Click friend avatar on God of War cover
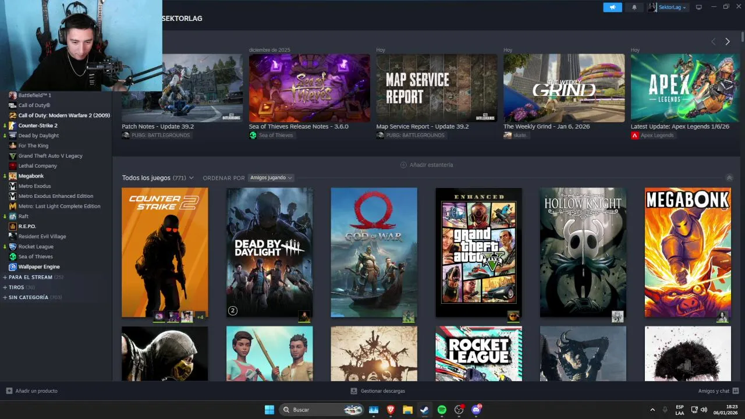The width and height of the screenshot is (745, 419). point(409,317)
